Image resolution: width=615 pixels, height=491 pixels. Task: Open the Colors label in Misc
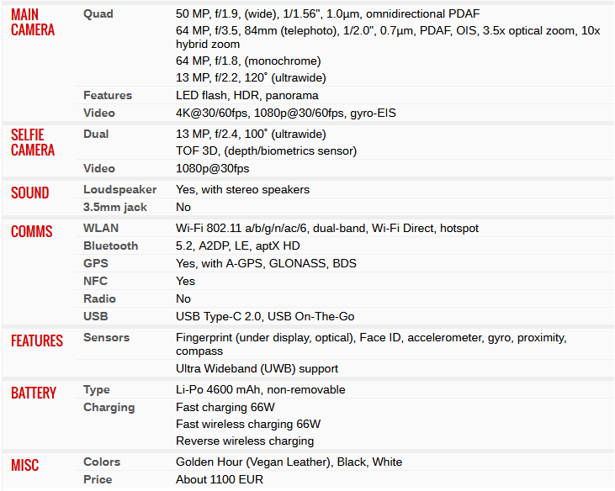[x=102, y=462]
